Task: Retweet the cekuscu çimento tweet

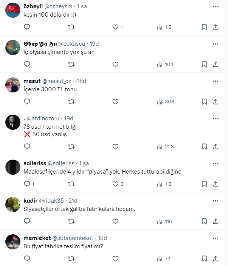Action: 71,65
